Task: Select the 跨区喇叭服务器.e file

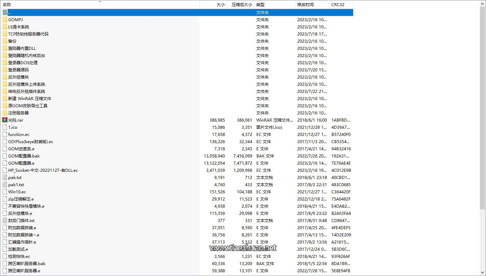Action: (24, 271)
